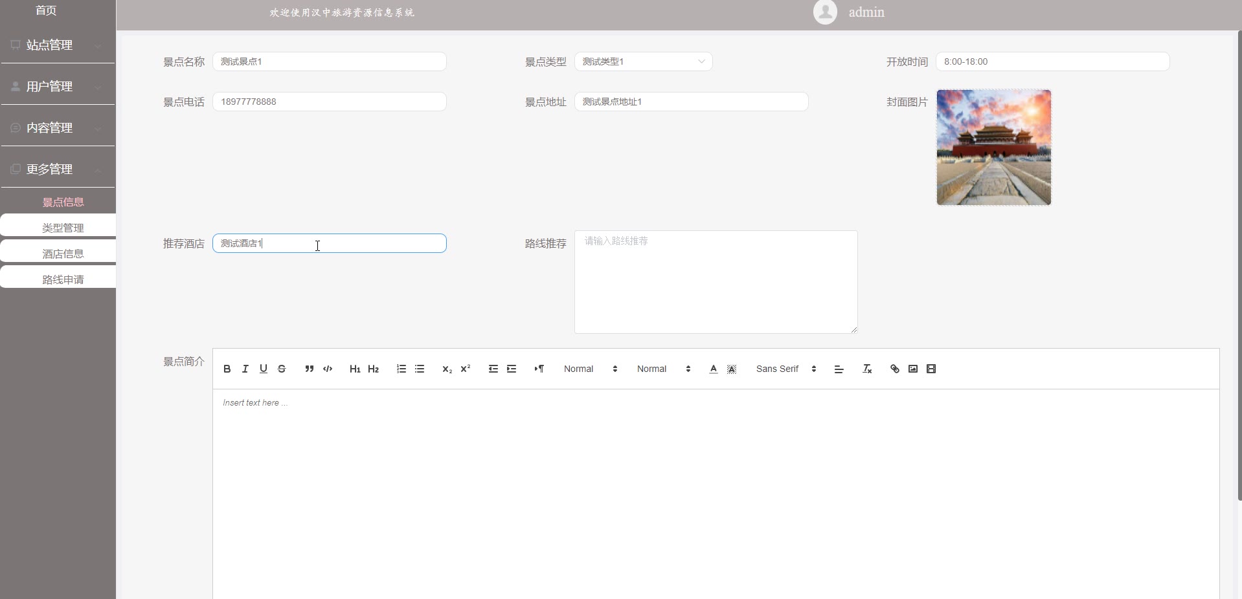Image resolution: width=1242 pixels, height=599 pixels.
Task: Open the Sans Serif font dropdown
Action: 785,369
